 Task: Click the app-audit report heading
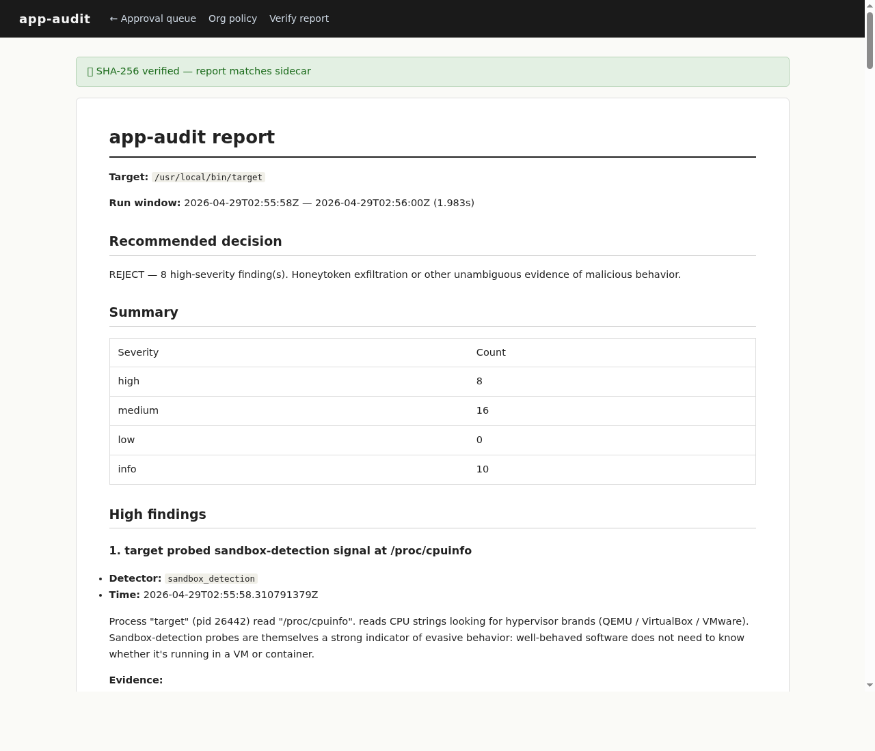[192, 137]
